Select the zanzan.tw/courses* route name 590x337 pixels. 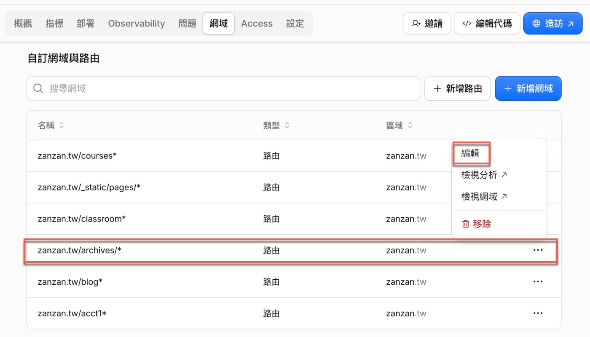pos(77,156)
